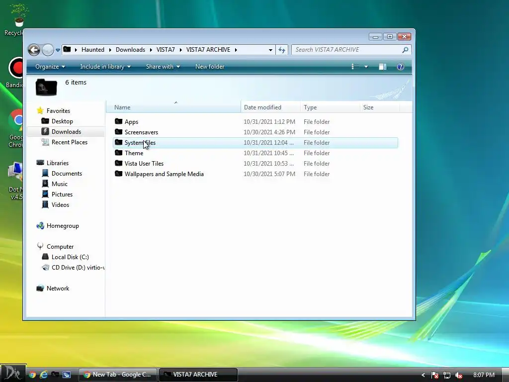The image size is (509, 382).
Task: Sort by the Size column header
Action: tap(380, 107)
